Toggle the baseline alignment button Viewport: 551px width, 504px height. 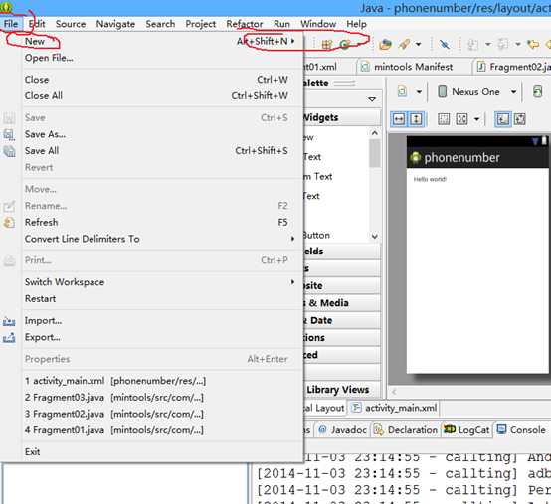(x=502, y=119)
